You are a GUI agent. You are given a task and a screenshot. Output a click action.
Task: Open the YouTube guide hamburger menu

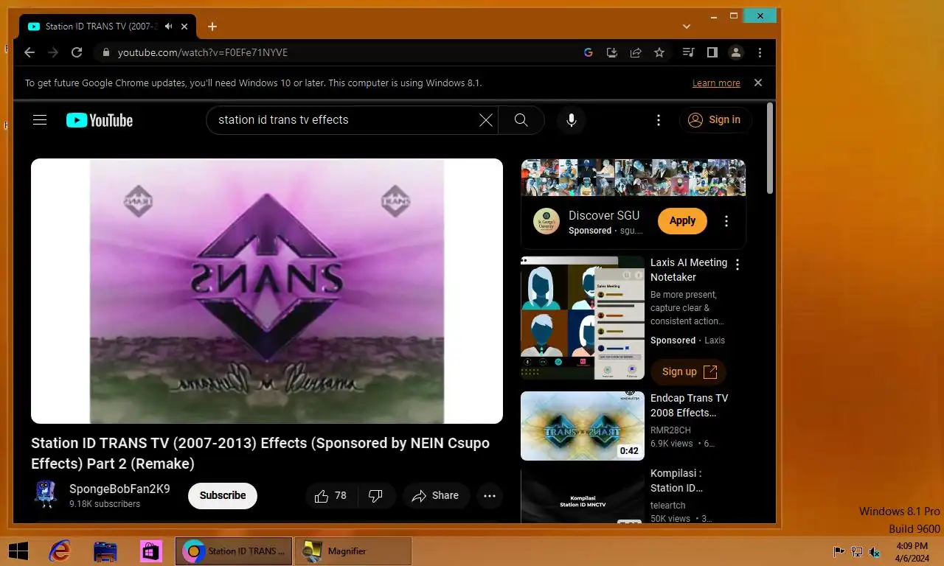(40, 120)
